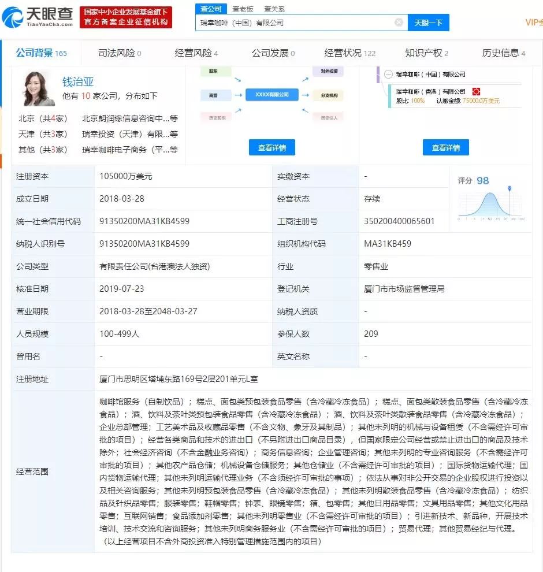Image resolution: width=543 pixels, height=572 pixels.
Task: Open the 经营风险 section tab
Action: [x=196, y=53]
